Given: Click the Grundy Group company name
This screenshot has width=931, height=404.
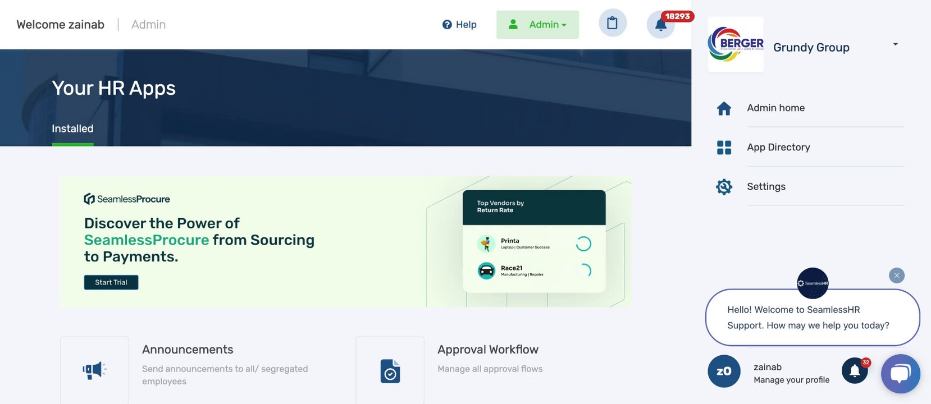Looking at the screenshot, I should (811, 48).
